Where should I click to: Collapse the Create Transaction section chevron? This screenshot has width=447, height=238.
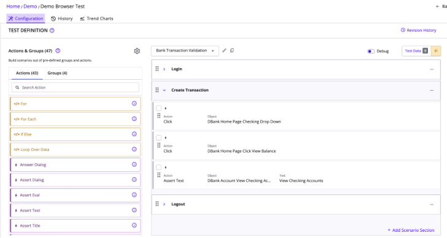tap(164, 90)
